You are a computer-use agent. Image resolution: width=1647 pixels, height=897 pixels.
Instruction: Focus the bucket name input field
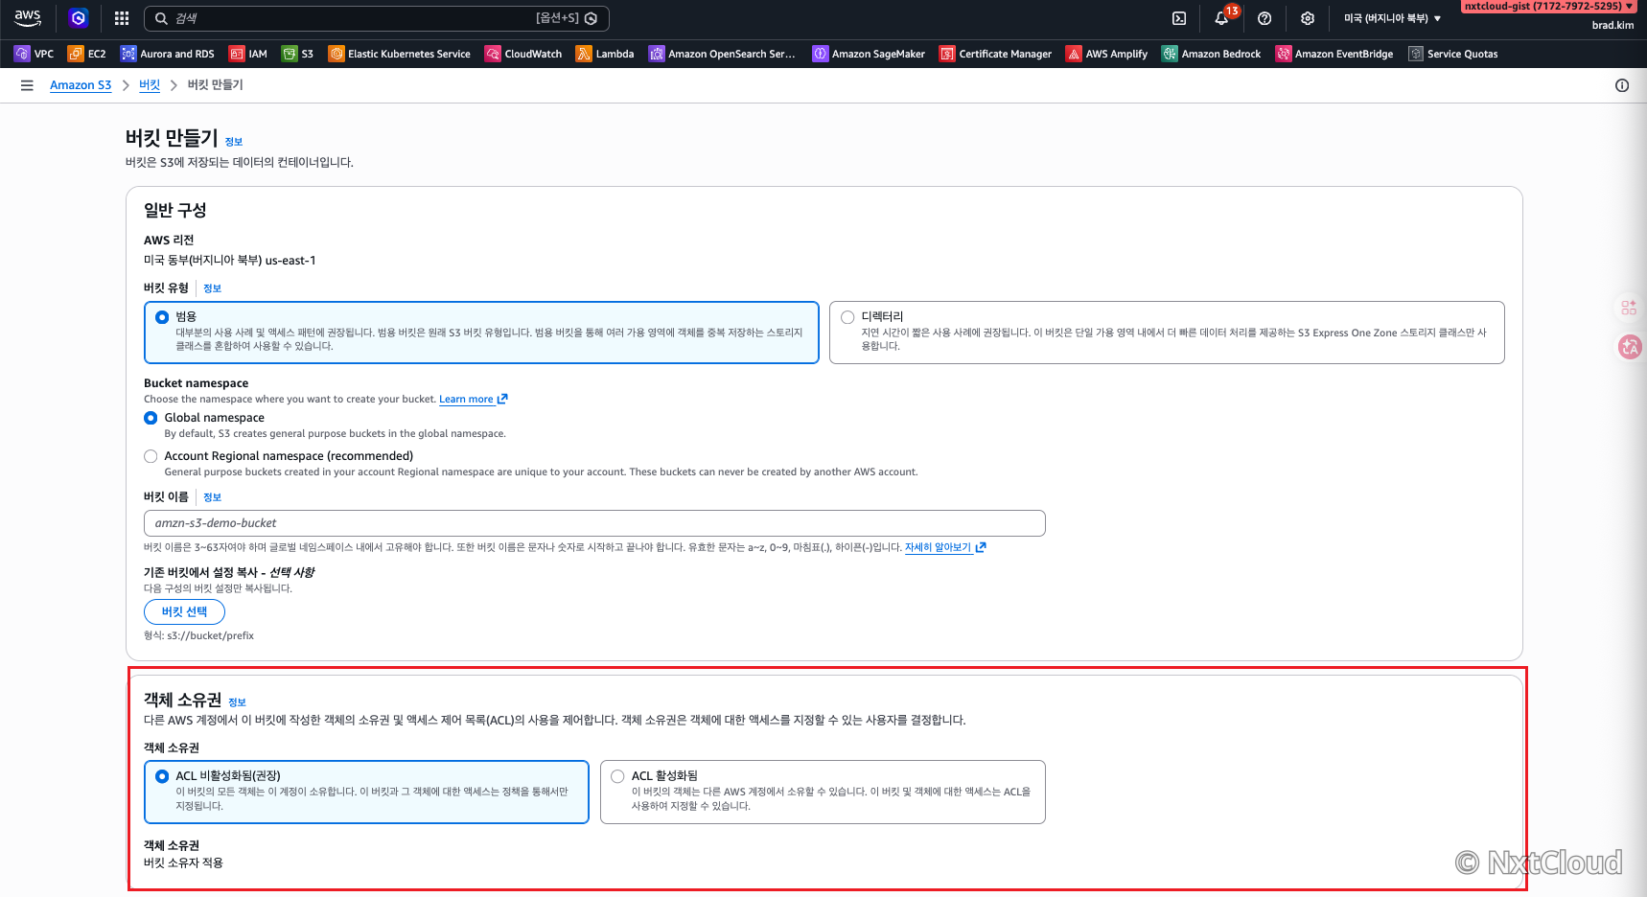click(594, 523)
